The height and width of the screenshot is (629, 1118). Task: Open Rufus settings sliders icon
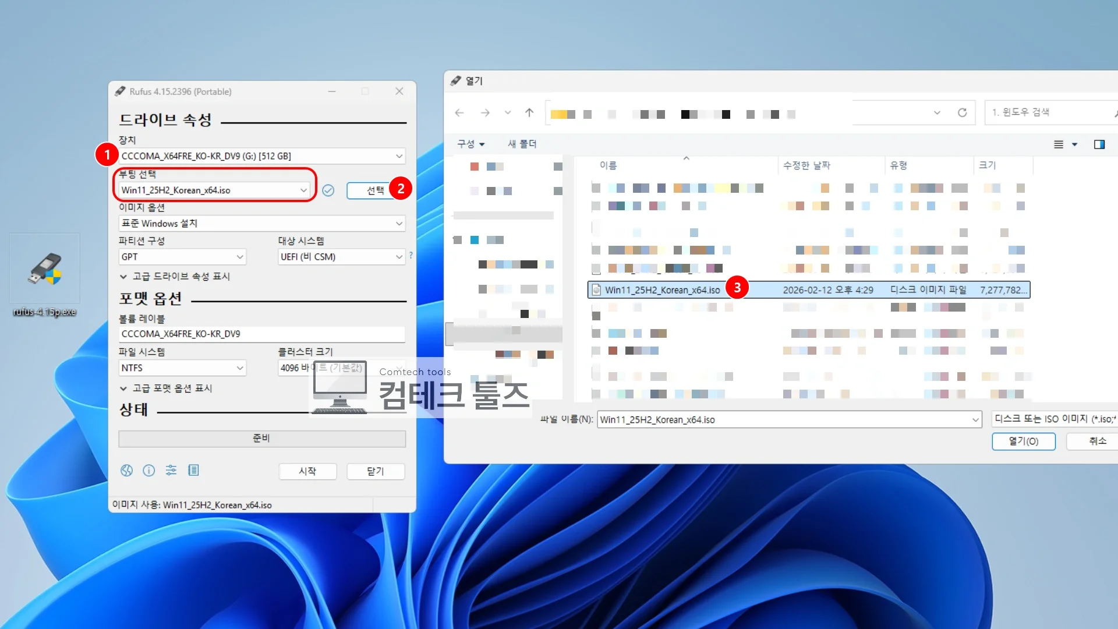pyautogui.click(x=171, y=470)
